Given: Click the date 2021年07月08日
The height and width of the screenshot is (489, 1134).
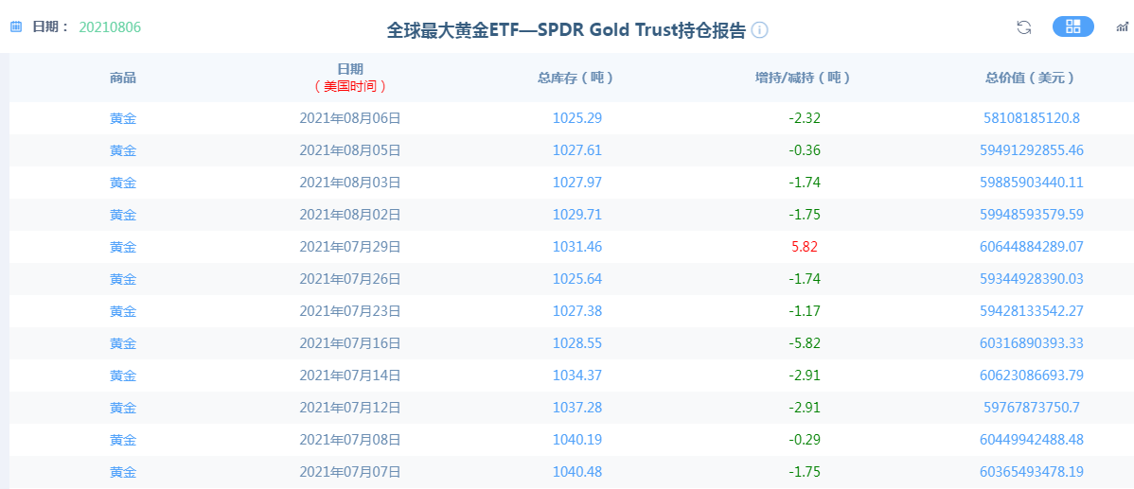Looking at the screenshot, I should (350, 440).
